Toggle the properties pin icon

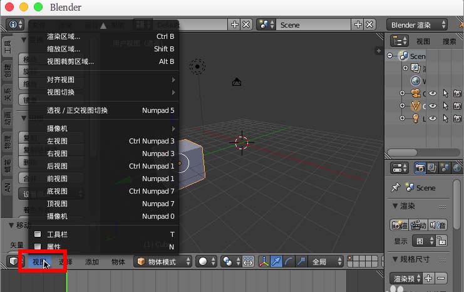(x=395, y=187)
